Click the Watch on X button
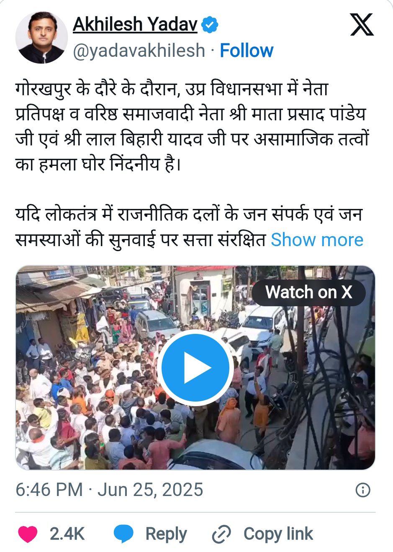The height and width of the screenshot is (552, 393). pos(308,292)
